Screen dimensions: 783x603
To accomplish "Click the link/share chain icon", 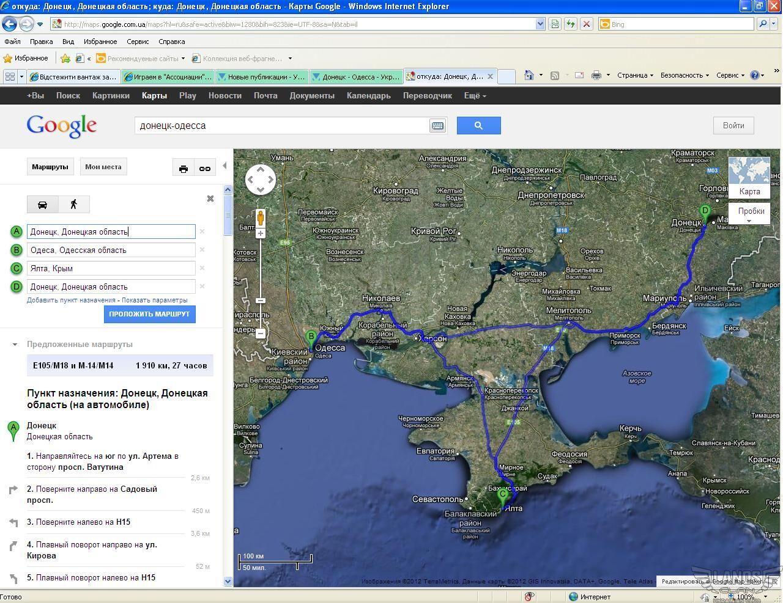I will (205, 169).
